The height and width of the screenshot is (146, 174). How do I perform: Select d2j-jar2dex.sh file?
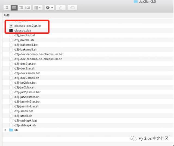(x=25, y=87)
